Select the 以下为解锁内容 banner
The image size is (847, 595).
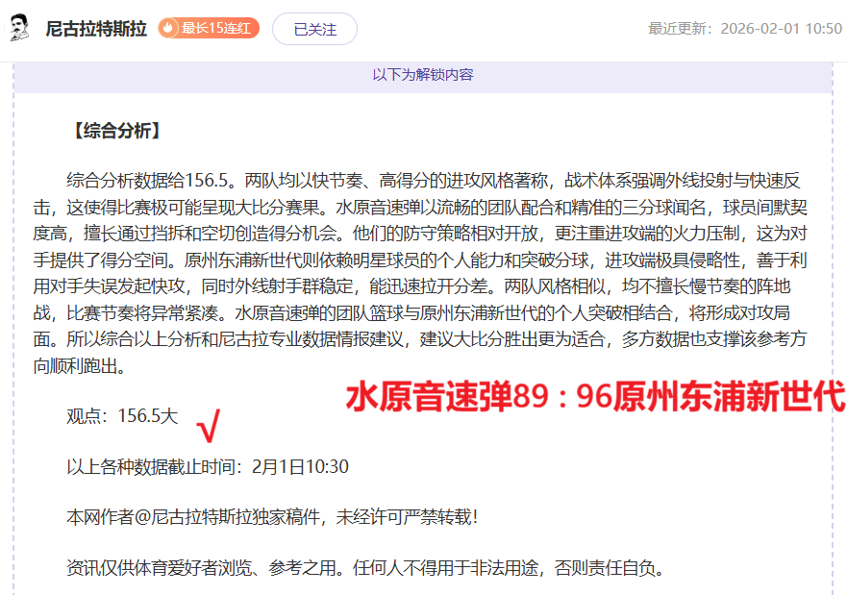click(x=423, y=71)
